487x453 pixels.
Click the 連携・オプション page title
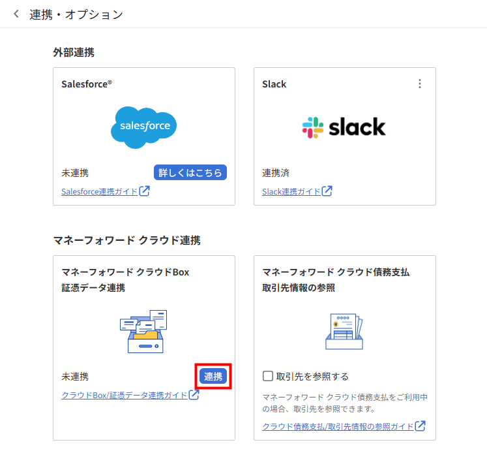click(x=76, y=14)
